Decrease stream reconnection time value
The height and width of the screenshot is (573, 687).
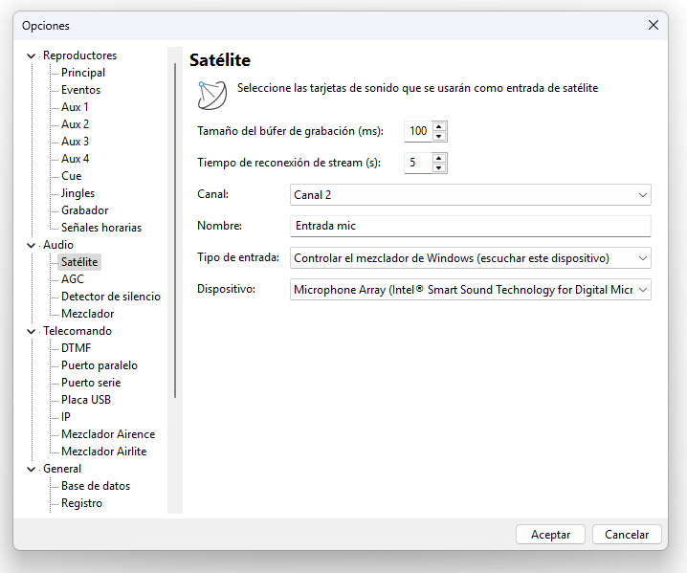tap(438, 168)
